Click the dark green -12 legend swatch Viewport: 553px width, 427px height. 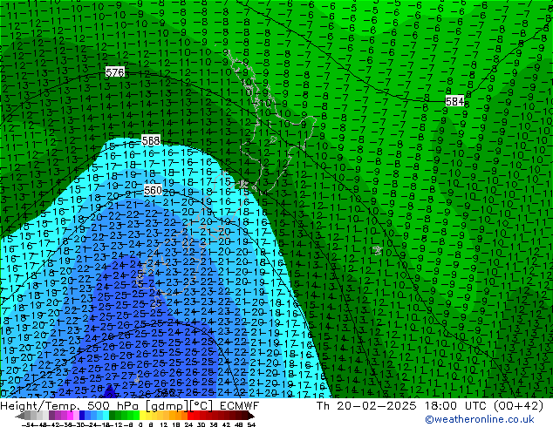(x=113, y=416)
